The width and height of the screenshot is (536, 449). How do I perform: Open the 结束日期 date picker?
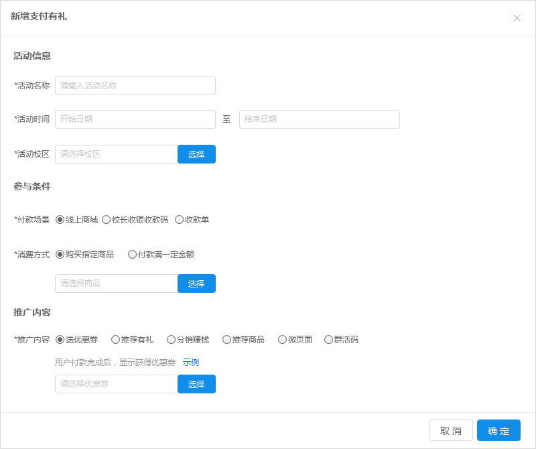coord(319,119)
